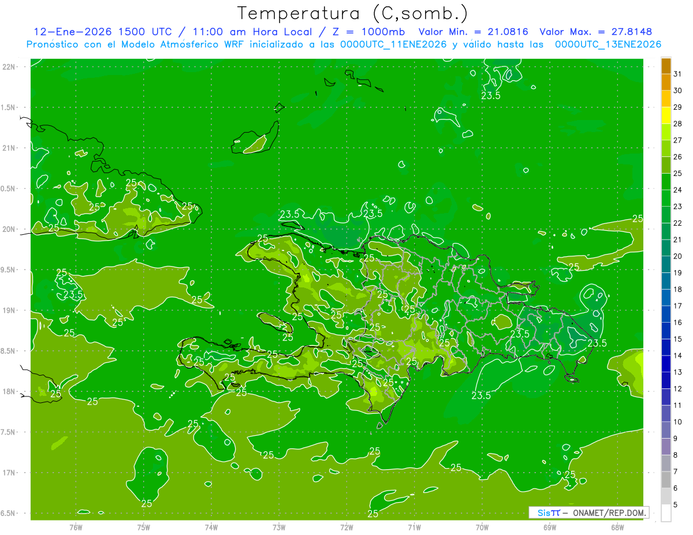Viewport: 693px width, 535px height.
Task: Click the orange swatch between 30 and 31
Action: (x=666, y=82)
